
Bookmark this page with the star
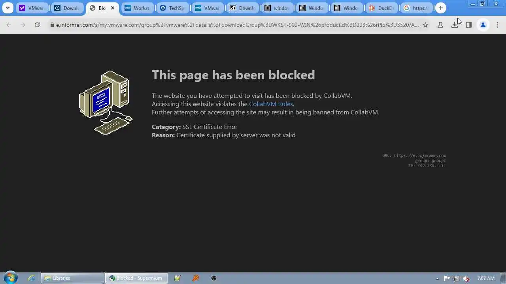point(425,25)
